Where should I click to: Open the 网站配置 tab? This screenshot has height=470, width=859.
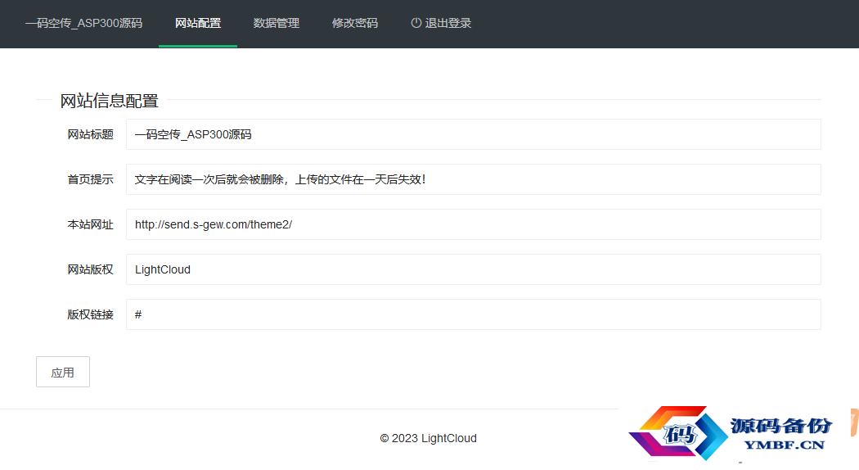click(x=198, y=23)
